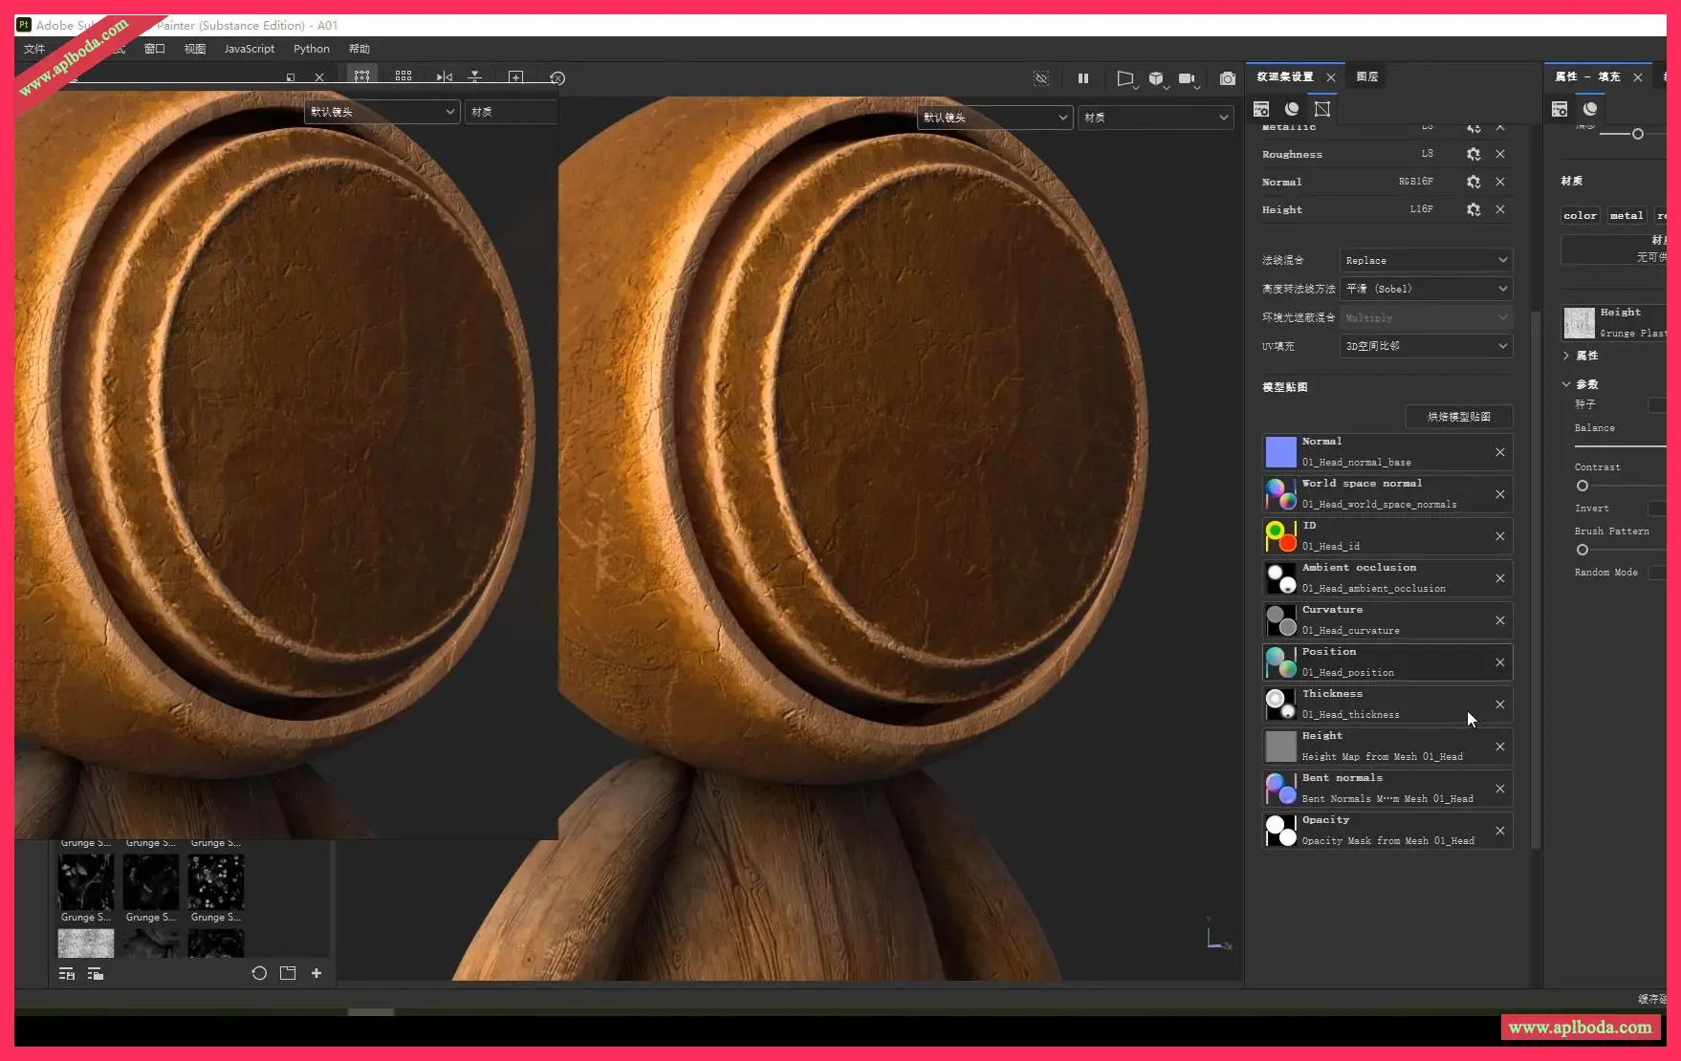The width and height of the screenshot is (1681, 1061).
Task: Open the mirror symmetry tool icon
Action: pyautogui.click(x=445, y=77)
